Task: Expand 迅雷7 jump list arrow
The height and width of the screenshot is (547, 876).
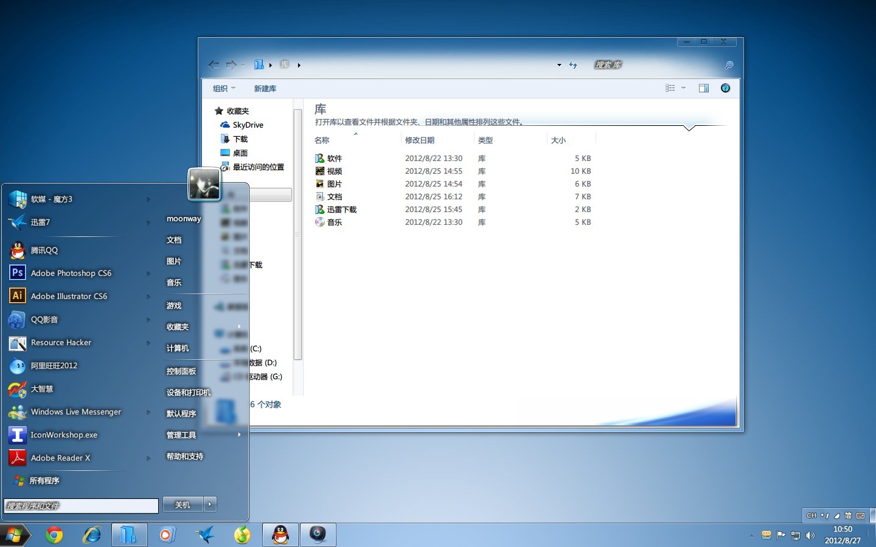Action: coord(148,222)
